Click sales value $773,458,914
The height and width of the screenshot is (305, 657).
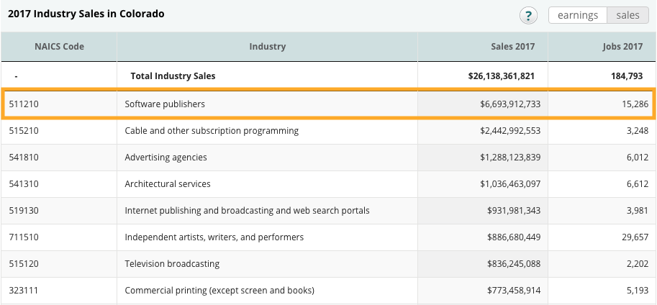click(514, 291)
